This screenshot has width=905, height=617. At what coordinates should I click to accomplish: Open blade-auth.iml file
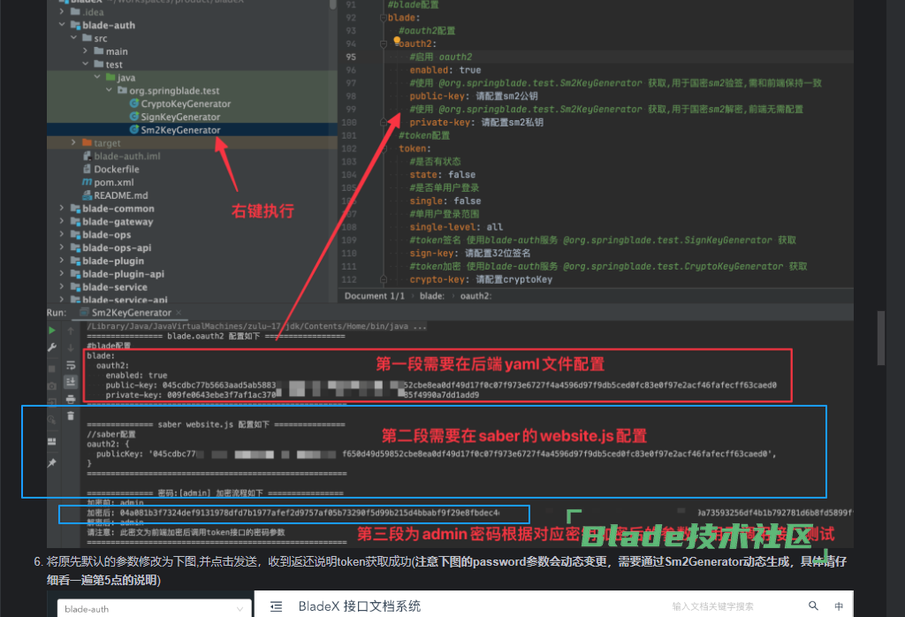[x=127, y=156]
